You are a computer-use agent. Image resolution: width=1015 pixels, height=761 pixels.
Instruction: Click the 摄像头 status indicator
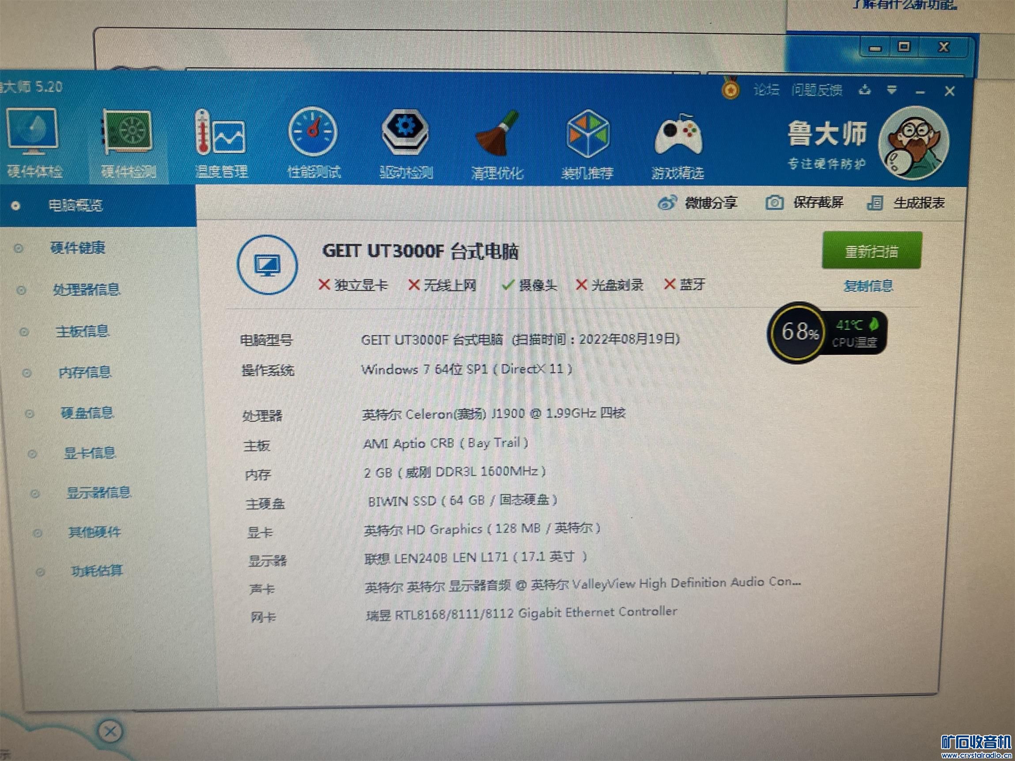tap(530, 285)
